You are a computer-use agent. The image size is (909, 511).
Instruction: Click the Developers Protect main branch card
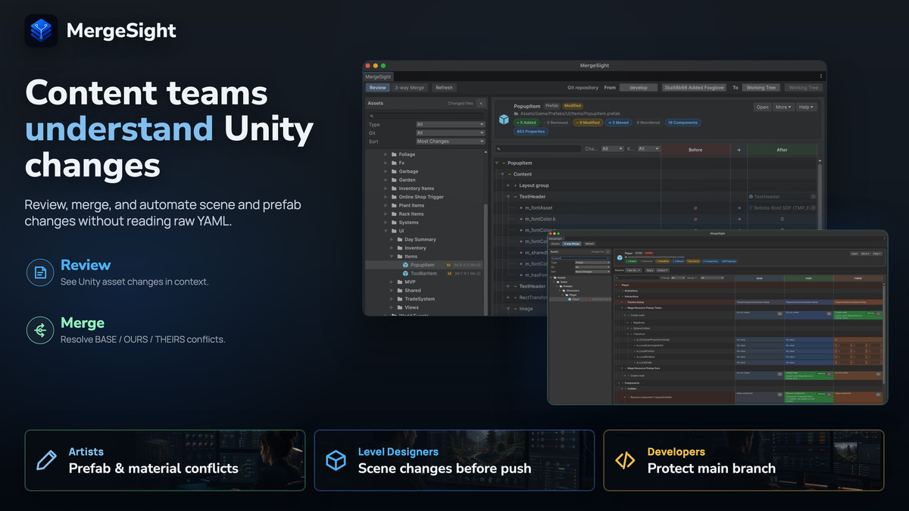pos(744,460)
